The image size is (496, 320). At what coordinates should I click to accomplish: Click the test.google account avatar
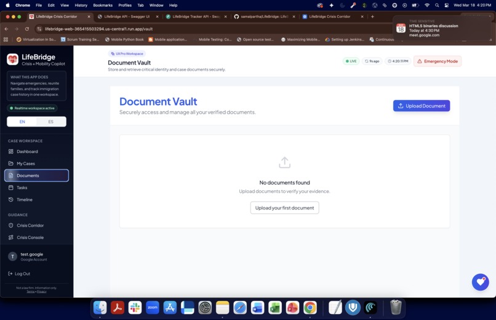(12, 257)
